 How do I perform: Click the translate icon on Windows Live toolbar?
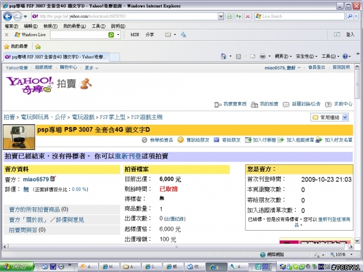(184, 35)
